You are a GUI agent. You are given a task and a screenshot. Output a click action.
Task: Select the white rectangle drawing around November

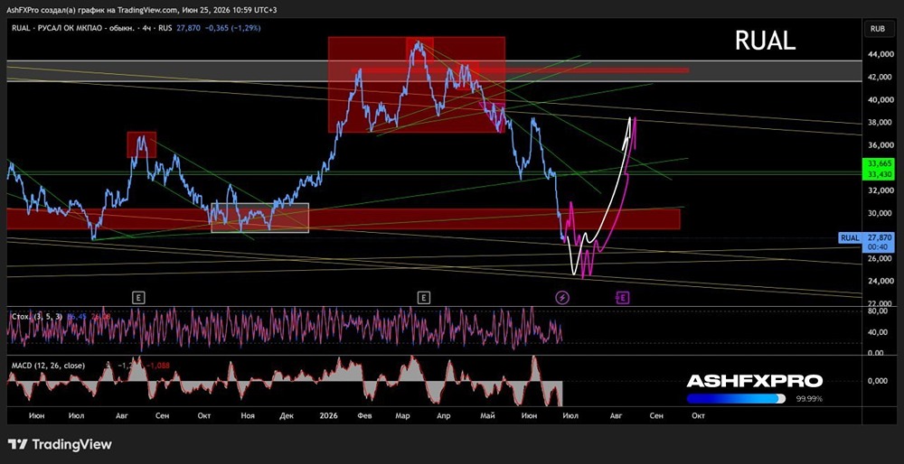[x=260, y=218]
